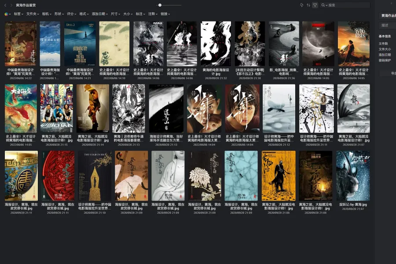This screenshot has width=396, height=264.
Task: Open the 标签 filter dropdown
Action: (x=18, y=14)
